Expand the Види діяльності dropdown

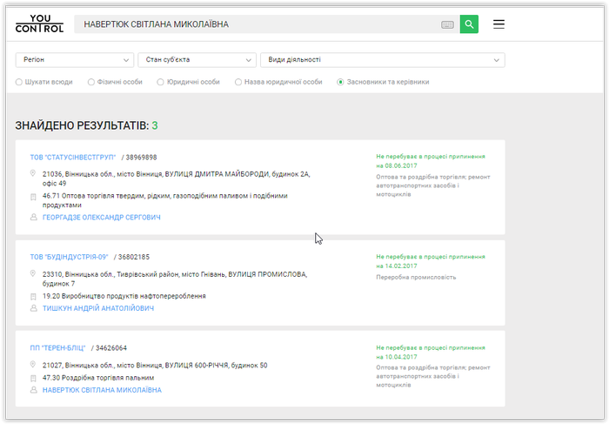coord(383,60)
